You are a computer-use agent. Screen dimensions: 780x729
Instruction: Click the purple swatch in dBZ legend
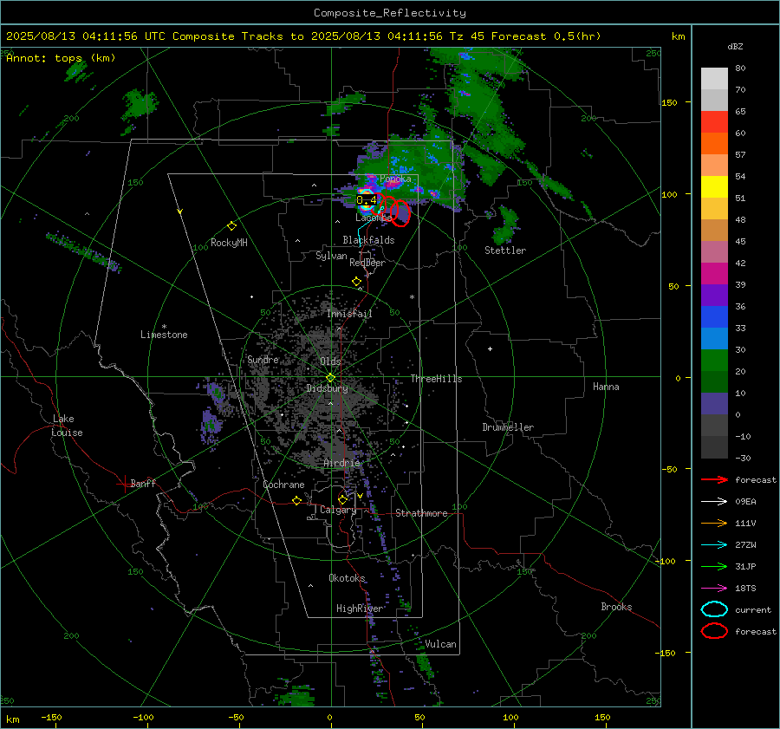[714, 296]
